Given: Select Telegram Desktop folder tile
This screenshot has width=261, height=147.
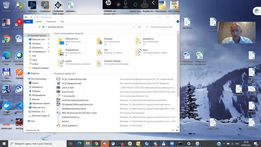Looking at the screenshot, I should pos(113,64).
